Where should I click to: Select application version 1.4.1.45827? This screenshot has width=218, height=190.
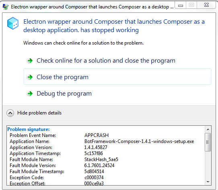pyautogui.click(x=96, y=147)
